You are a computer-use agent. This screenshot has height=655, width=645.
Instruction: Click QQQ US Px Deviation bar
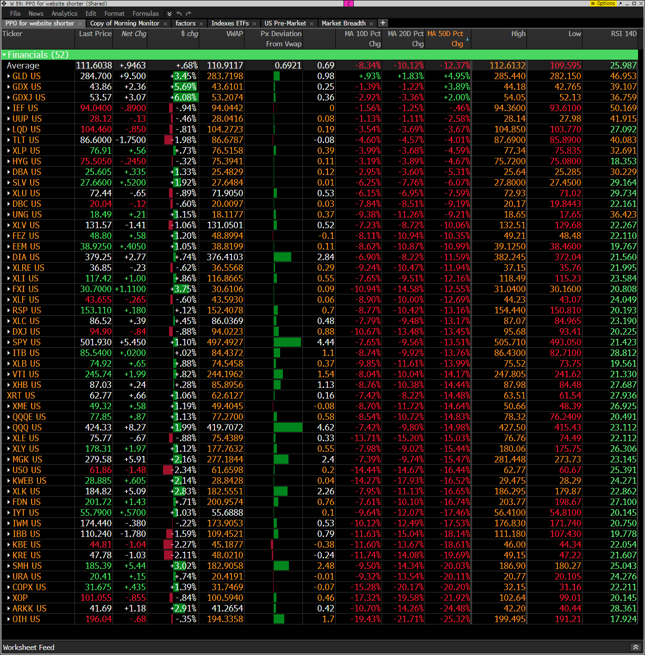click(x=288, y=428)
